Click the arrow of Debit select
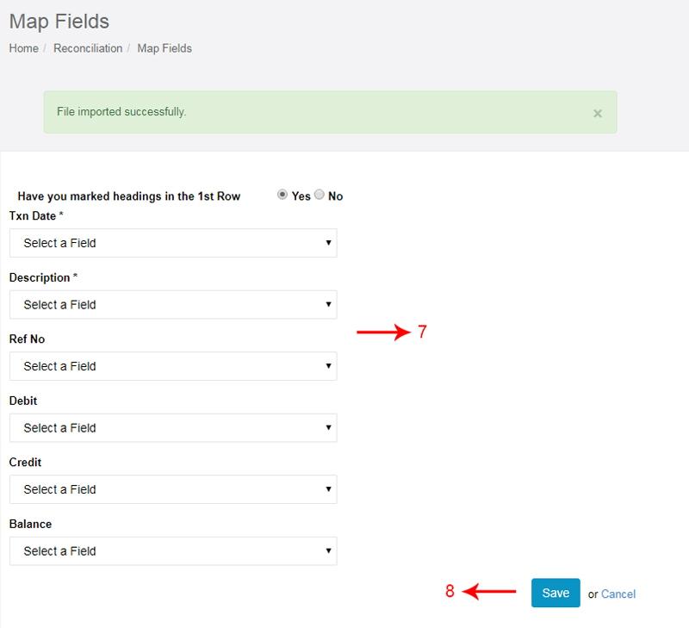 point(328,427)
